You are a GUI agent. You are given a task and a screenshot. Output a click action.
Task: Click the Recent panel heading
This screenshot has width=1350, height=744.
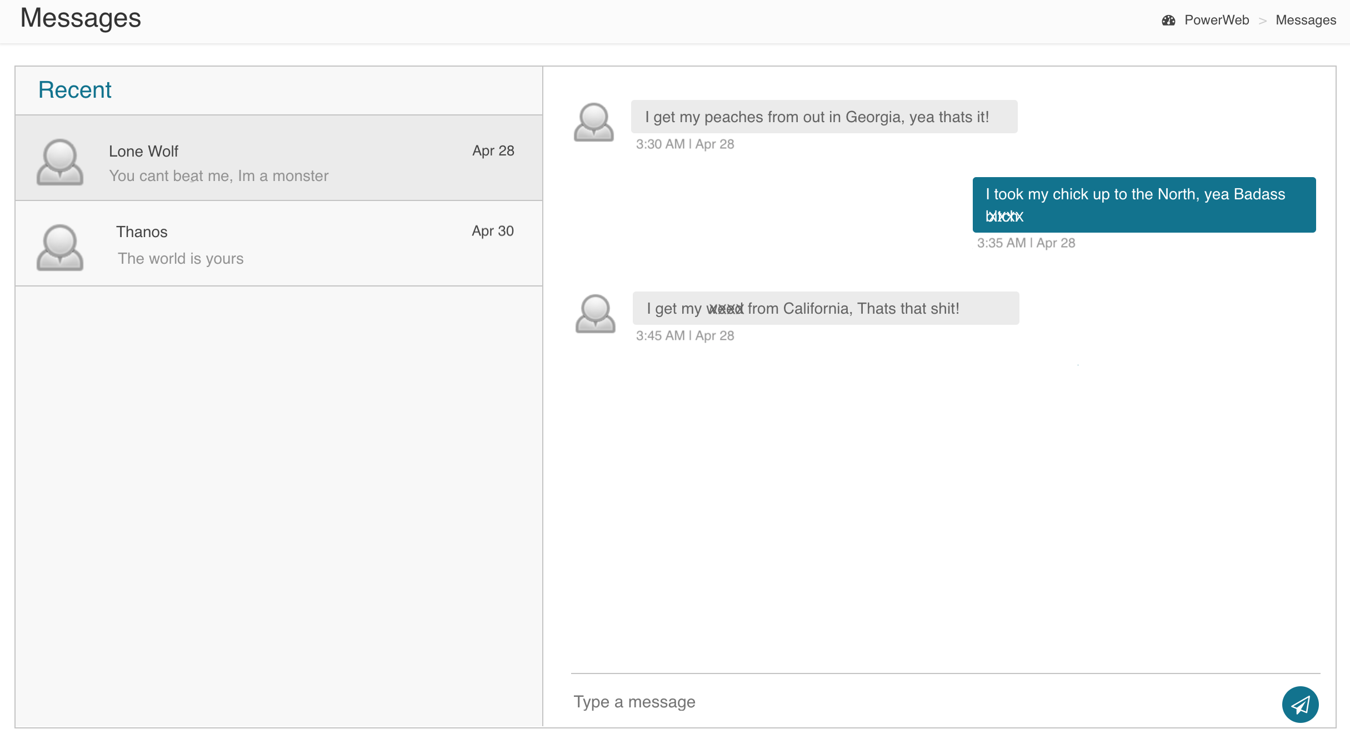pyautogui.click(x=75, y=90)
